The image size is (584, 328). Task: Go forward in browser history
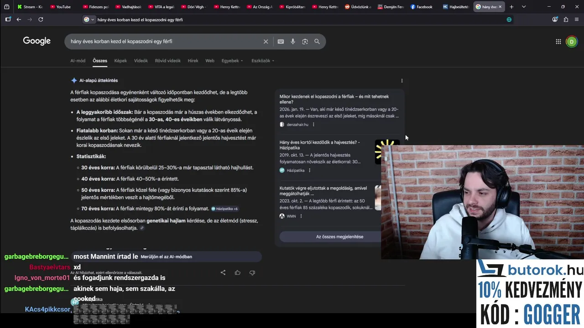[x=30, y=20]
